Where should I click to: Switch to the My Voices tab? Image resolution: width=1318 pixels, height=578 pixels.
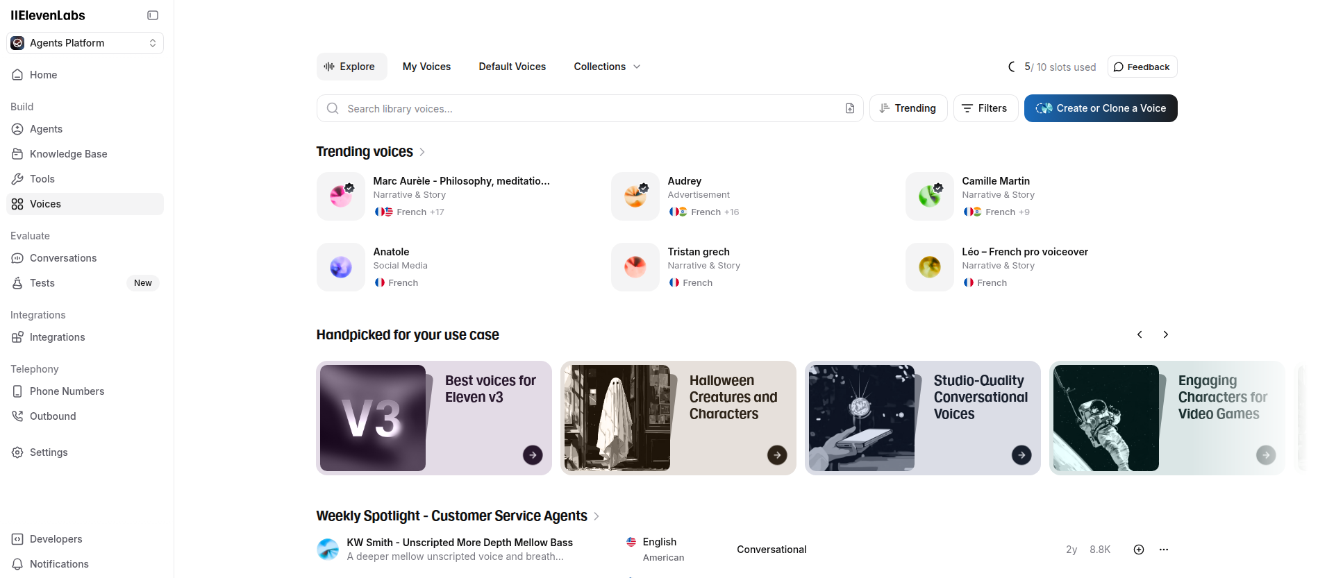[426, 66]
